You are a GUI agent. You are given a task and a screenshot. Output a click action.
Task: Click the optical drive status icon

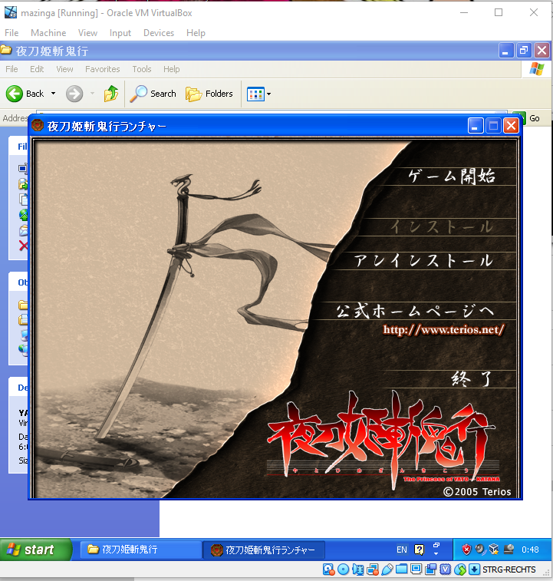click(344, 569)
